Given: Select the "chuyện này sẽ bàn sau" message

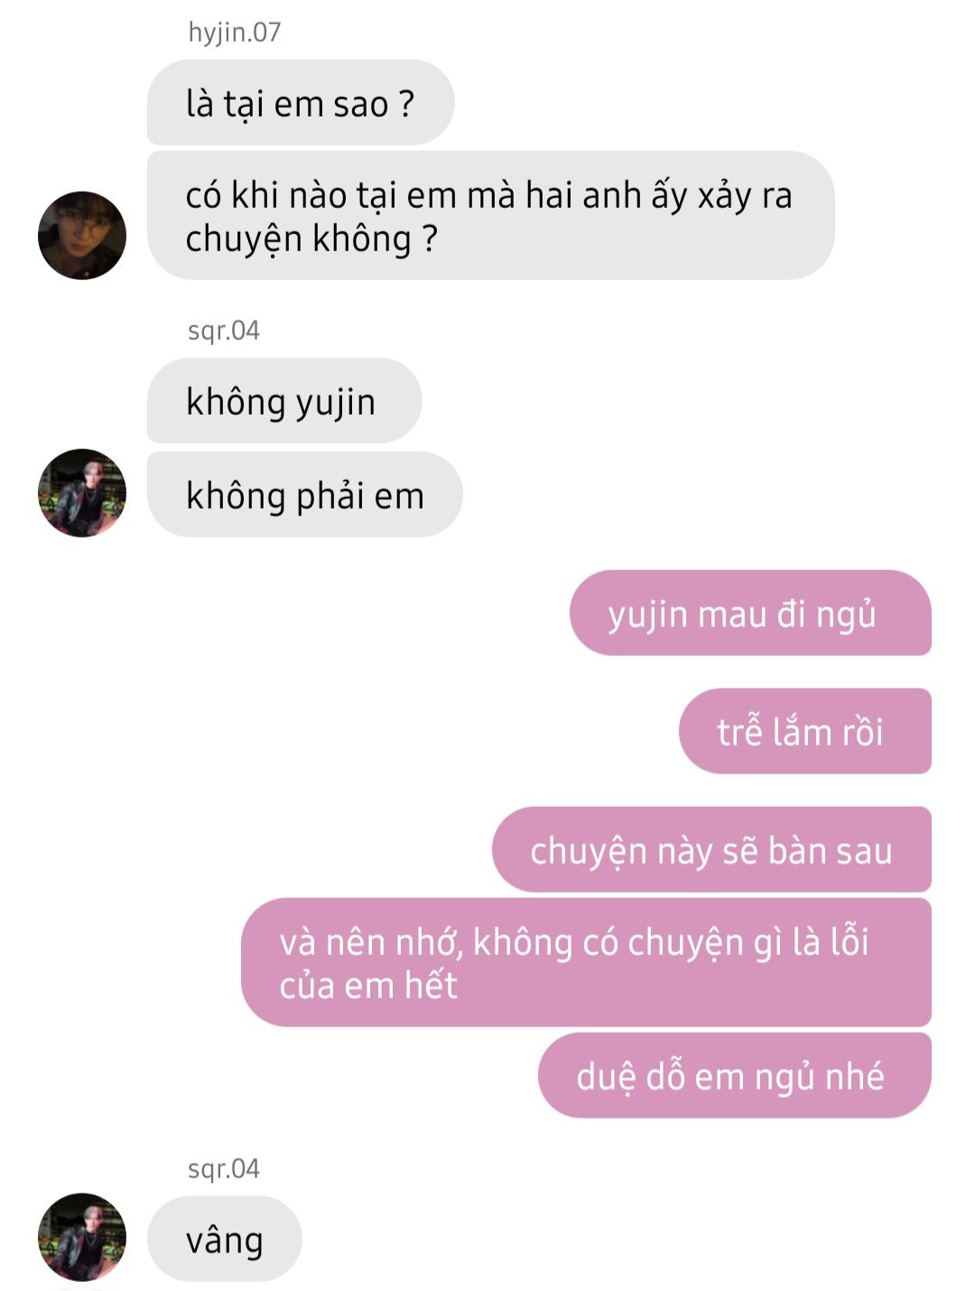Looking at the screenshot, I should tap(711, 850).
